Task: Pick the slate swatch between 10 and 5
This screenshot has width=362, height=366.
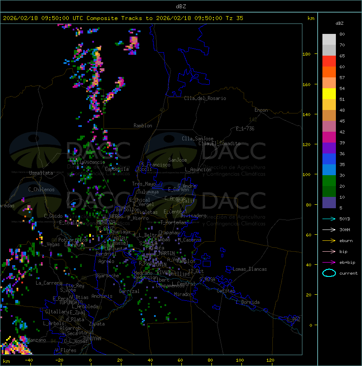Action: [329, 203]
